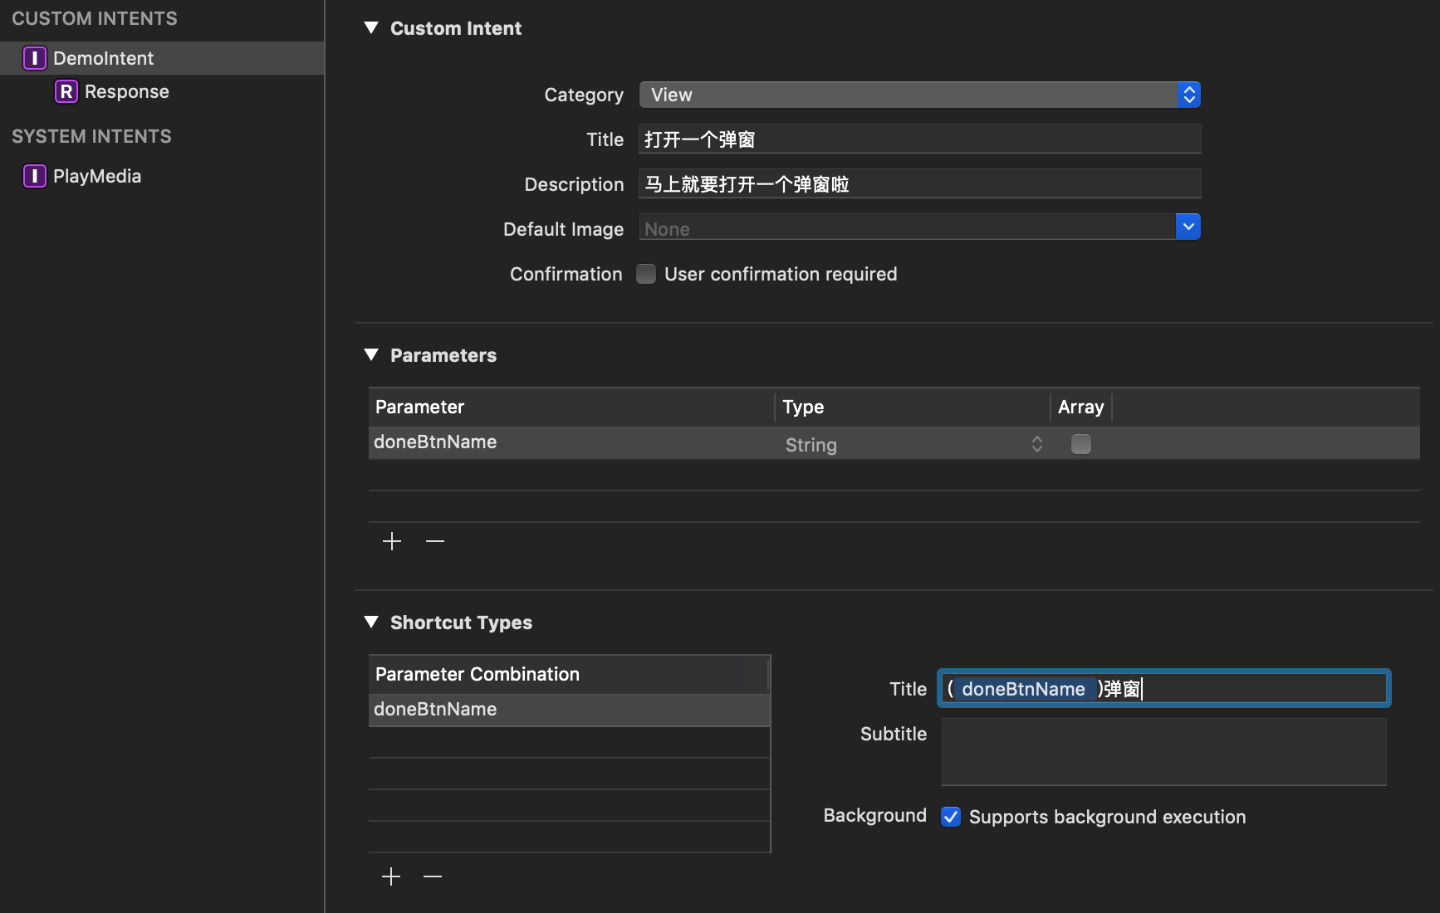Uncheck Supports background execution
This screenshot has width=1440, height=913.
[x=951, y=817]
